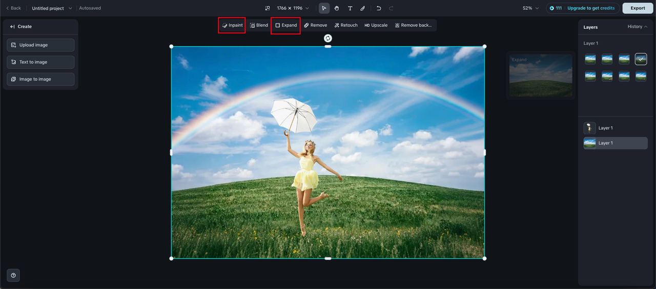Select the third variation thumbnail in bottom row
Image resolution: width=656 pixels, height=289 pixels.
click(x=624, y=76)
